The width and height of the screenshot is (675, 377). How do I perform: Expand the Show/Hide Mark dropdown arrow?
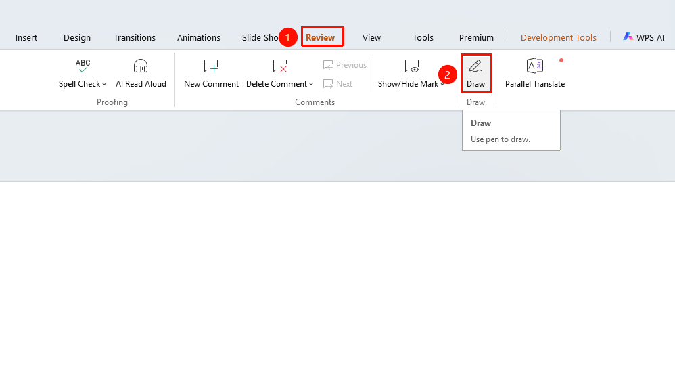pos(442,85)
